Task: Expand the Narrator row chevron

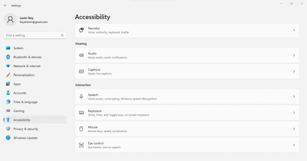Action: [294, 30]
